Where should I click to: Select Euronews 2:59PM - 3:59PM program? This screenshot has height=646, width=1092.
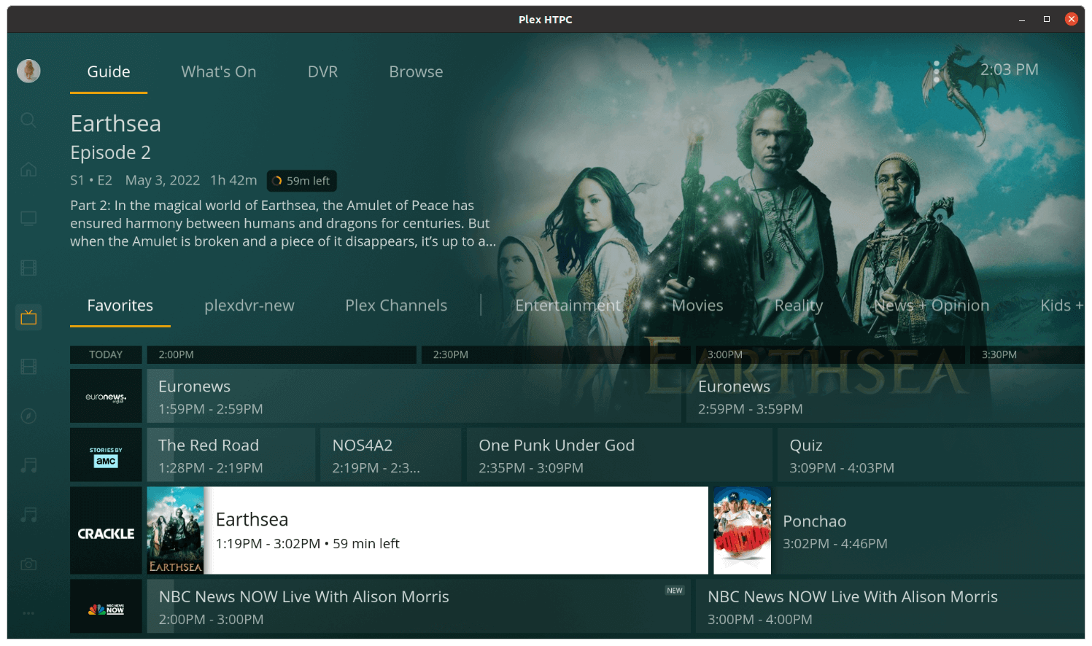tap(885, 396)
